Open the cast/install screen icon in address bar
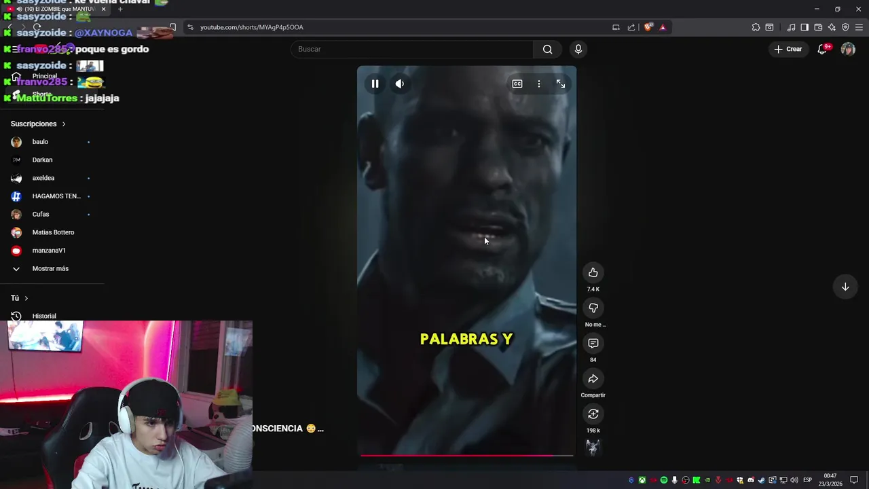This screenshot has height=489, width=869. [x=616, y=27]
